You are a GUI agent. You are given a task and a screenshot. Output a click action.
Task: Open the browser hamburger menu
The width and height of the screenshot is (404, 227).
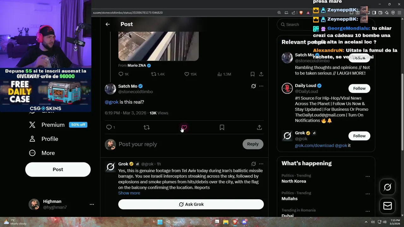400,13
